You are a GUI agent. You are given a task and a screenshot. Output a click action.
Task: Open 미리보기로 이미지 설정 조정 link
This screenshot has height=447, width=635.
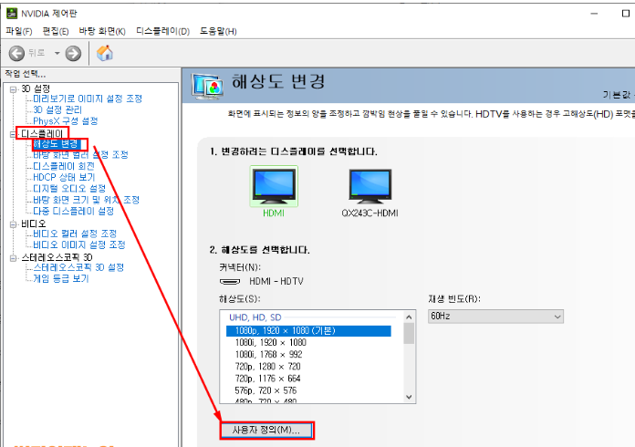point(88,99)
